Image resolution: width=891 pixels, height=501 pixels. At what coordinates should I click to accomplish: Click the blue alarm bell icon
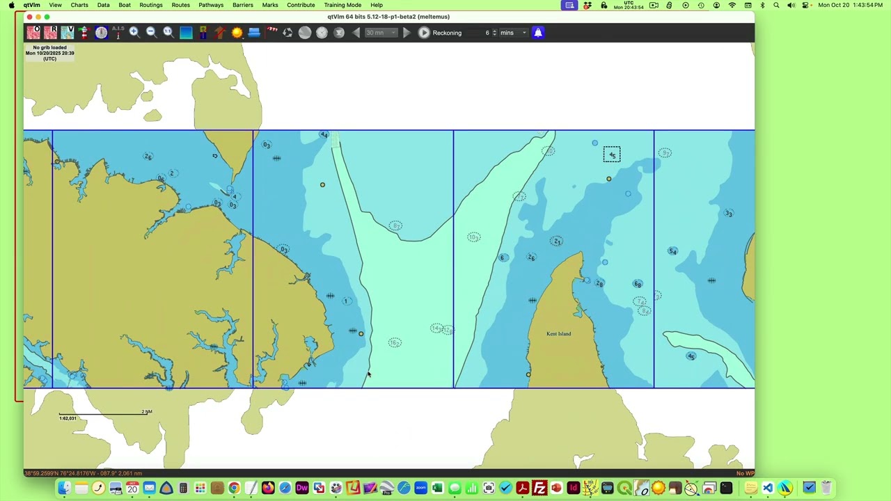click(x=538, y=32)
